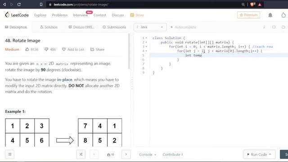Fold code at line 1 arrow
The width and height of the screenshot is (288, 162).
click(x=146, y=38)
